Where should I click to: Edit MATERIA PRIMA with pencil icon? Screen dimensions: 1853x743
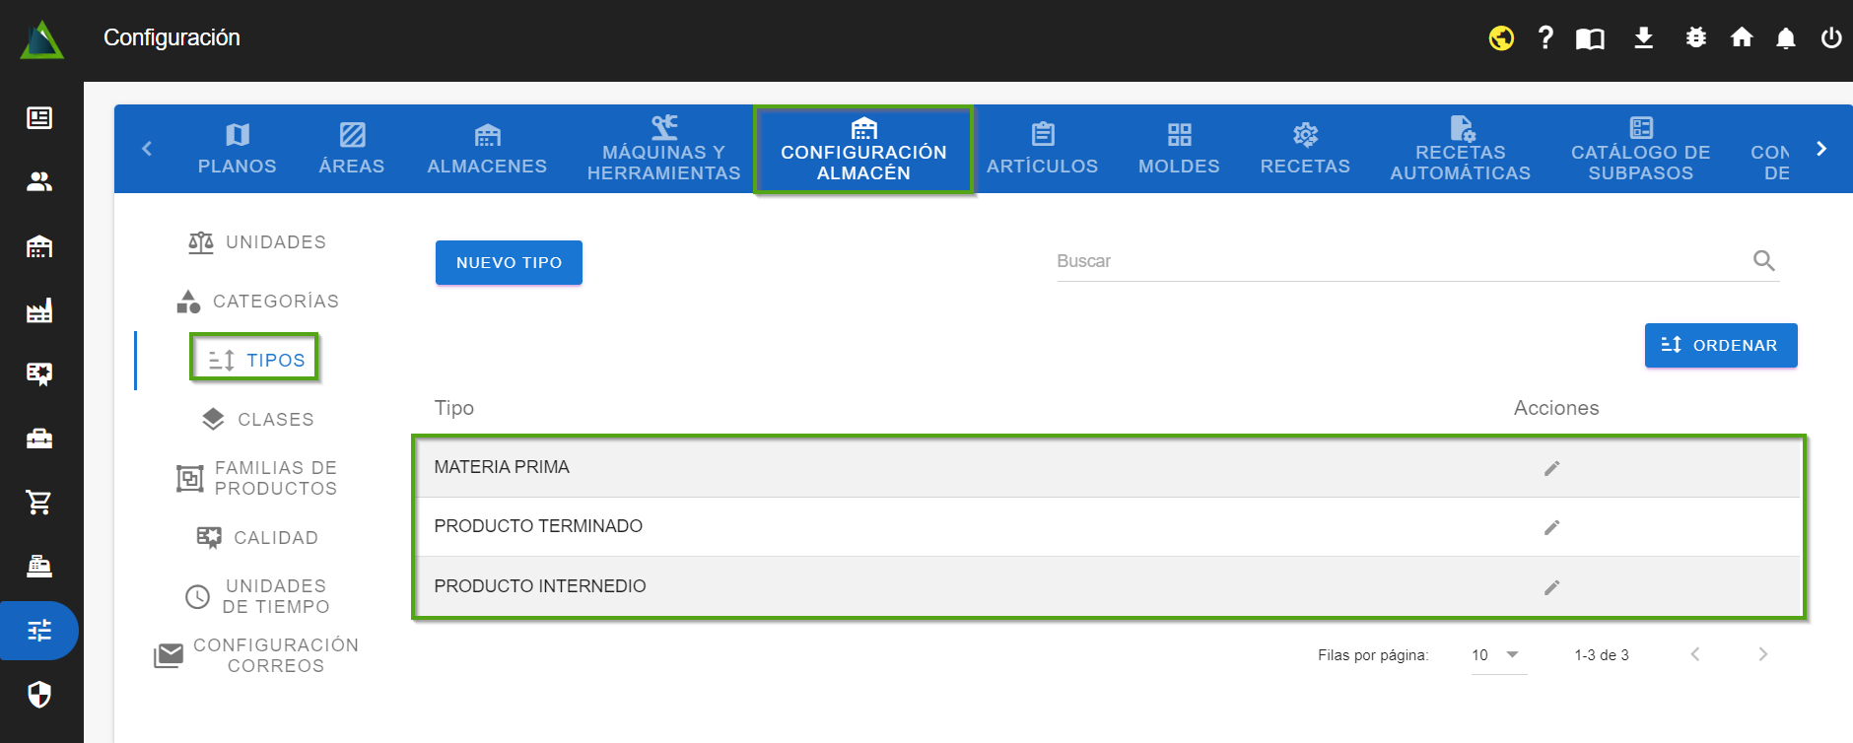click(1551, 468)
